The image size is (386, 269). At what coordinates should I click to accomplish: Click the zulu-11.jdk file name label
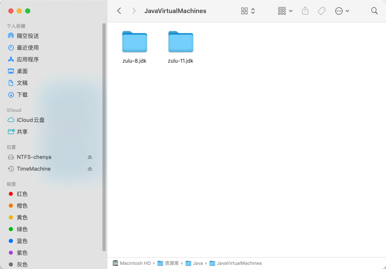180,61
